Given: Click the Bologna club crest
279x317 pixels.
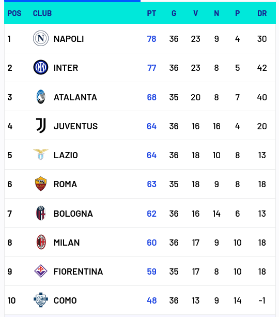Looking at the screenshot, I should tap(41, 213).
